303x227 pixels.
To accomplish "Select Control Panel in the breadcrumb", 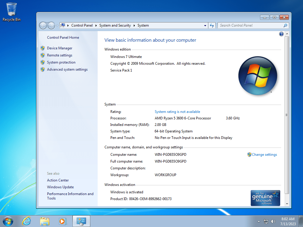I will click(x=82, y=25).
